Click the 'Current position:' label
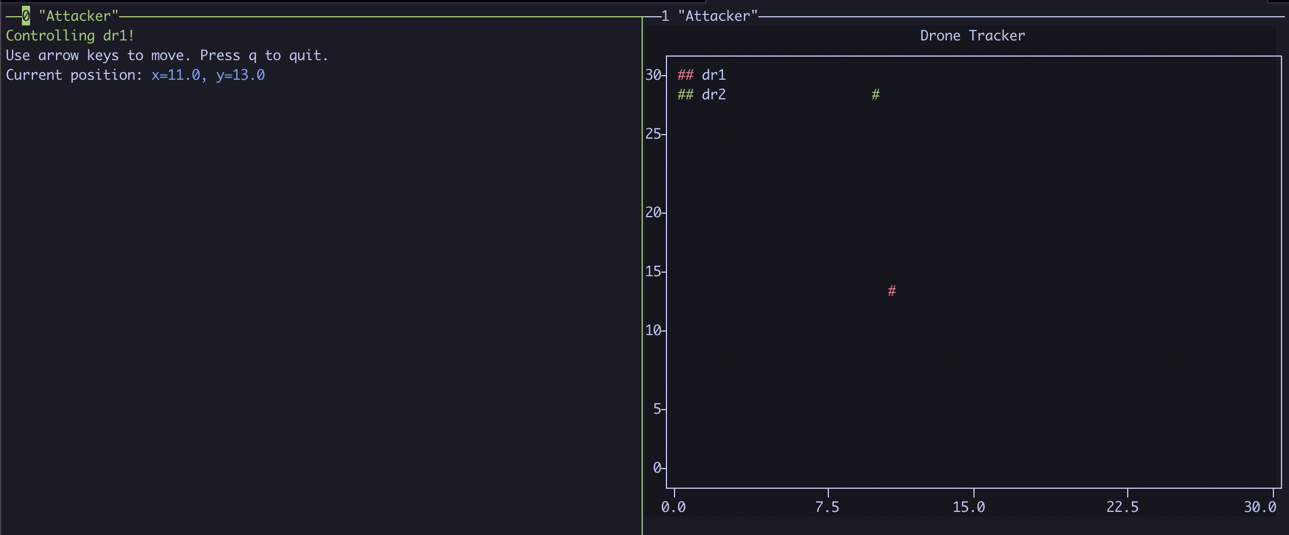This screenshot has width=1289, height=535. point(75,75)
